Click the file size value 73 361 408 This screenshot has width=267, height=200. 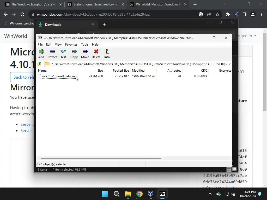96,76
